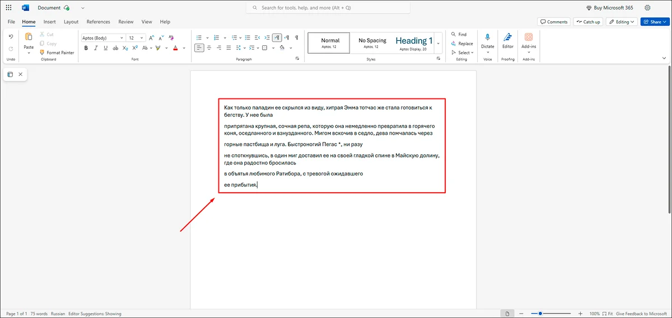The width and height of the screenshot is (672, 318).
Task: Select Align Left paragraph alignment
Action: [x=199, y=48]
